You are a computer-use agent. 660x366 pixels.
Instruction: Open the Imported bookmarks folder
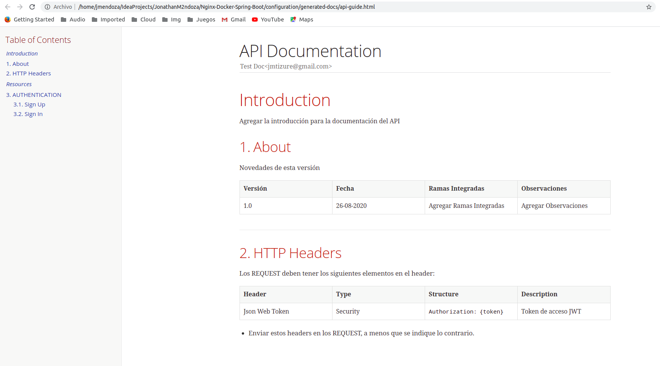108,20
